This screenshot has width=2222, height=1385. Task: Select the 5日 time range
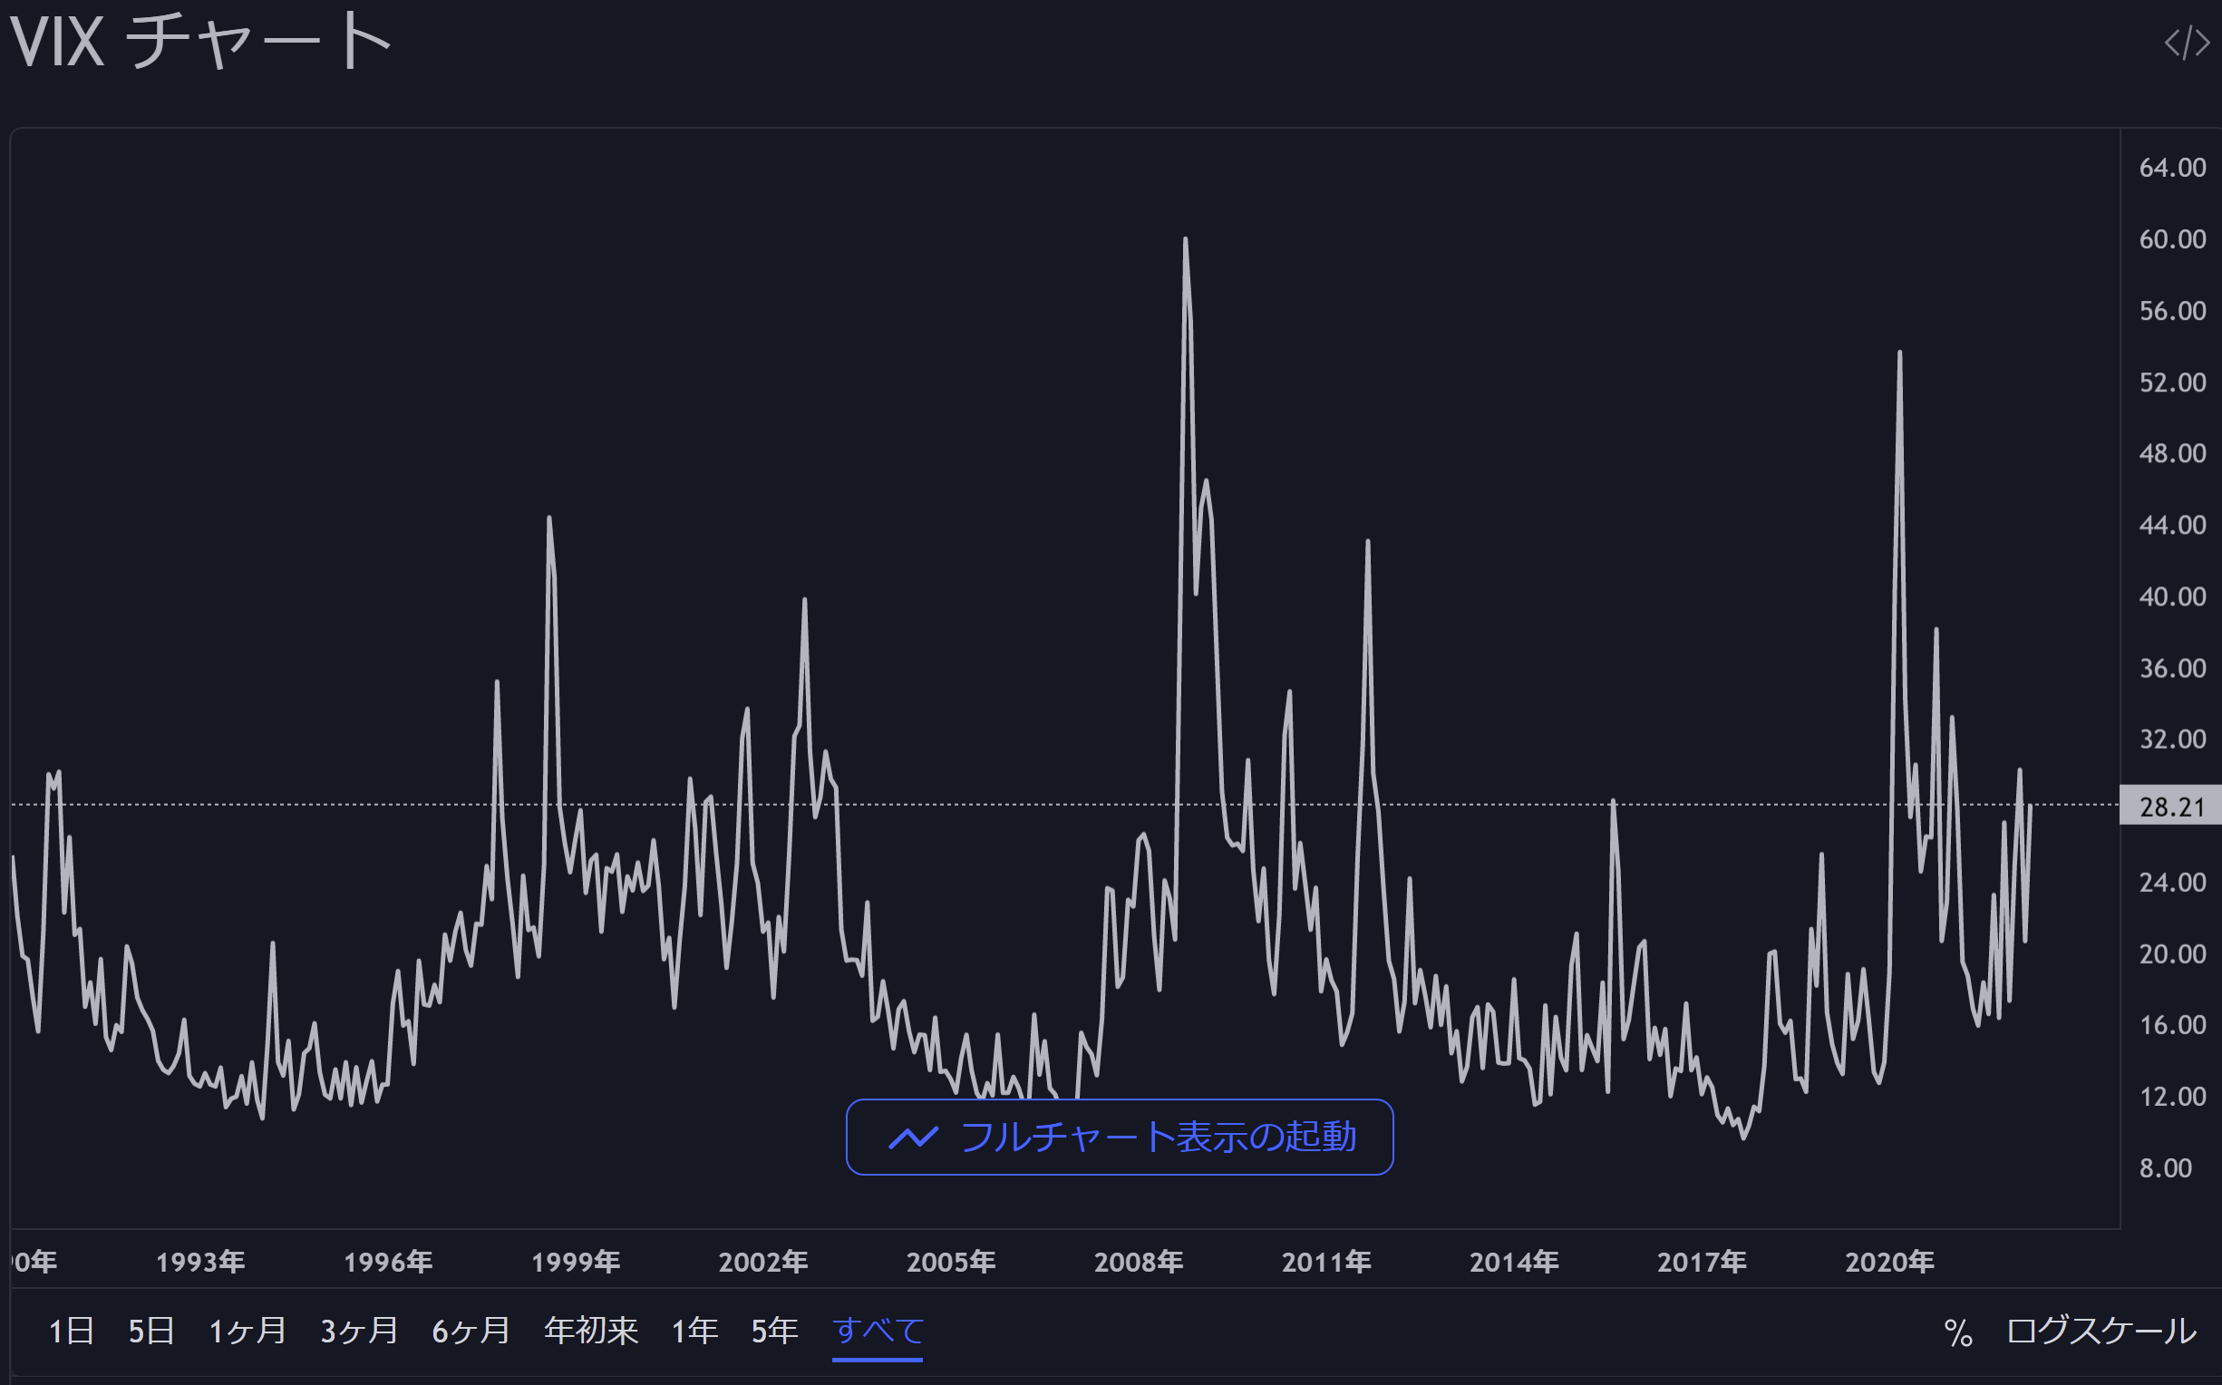pos(151,1330)
